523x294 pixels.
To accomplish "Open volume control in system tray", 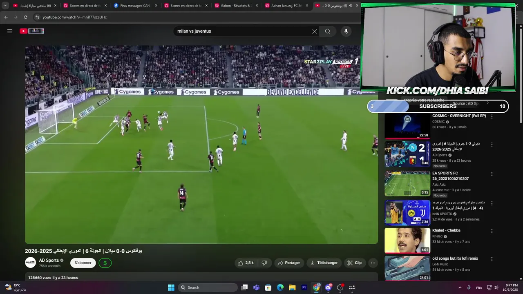I will (x=496, y=287).
